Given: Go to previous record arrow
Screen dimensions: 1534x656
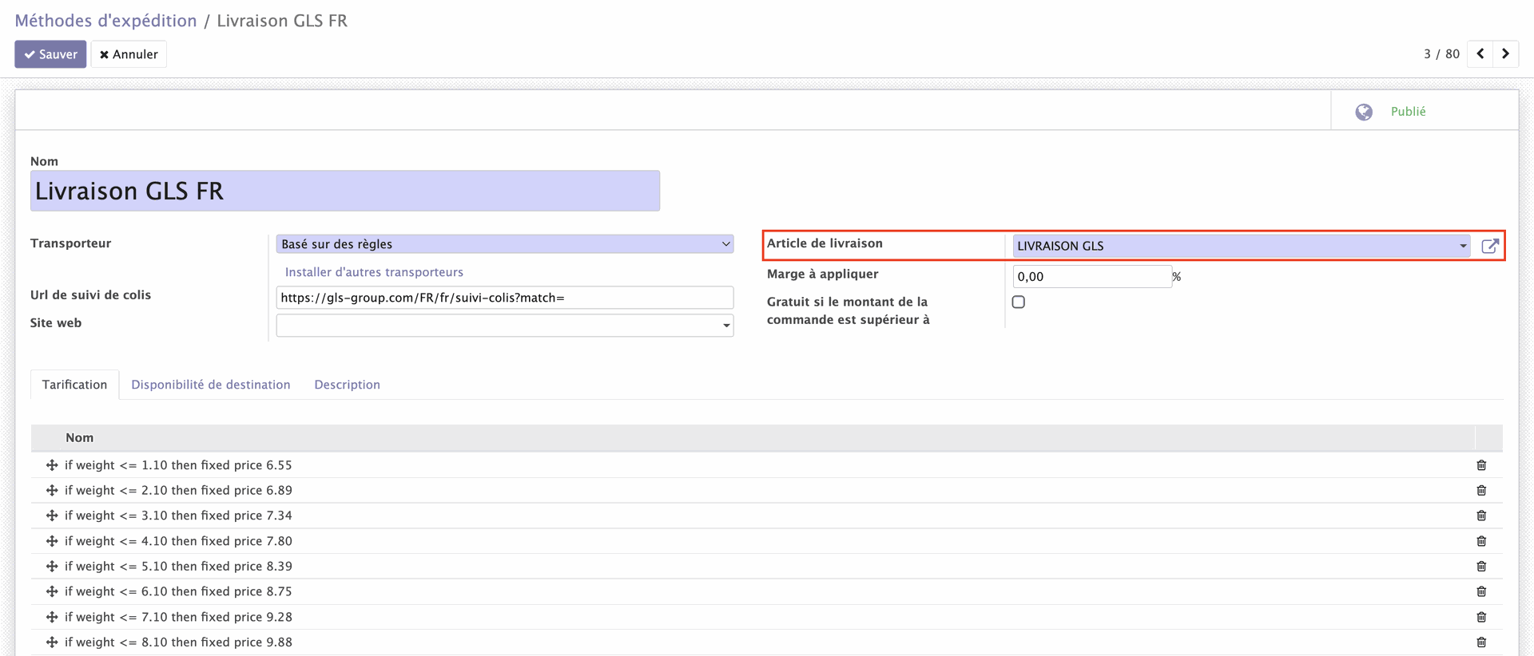Looking at the screenshot, I should (1480, 54).
